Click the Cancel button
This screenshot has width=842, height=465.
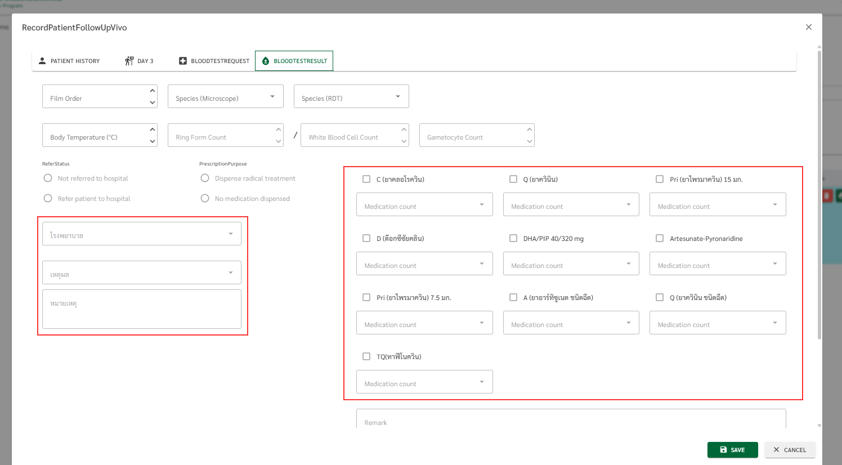790,450
